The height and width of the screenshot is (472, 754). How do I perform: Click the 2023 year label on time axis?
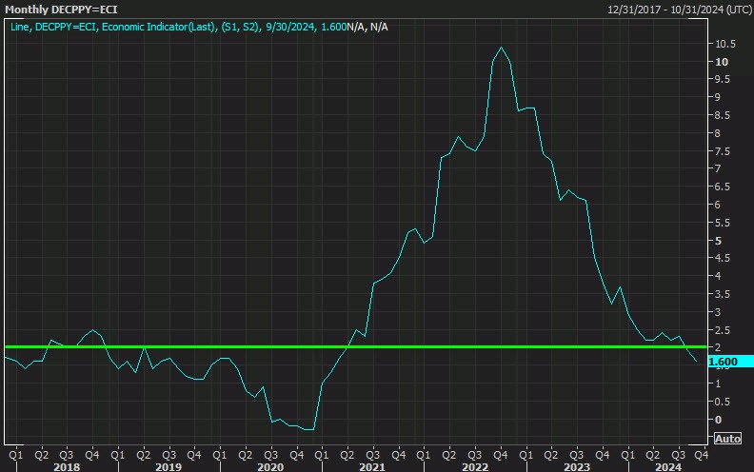point(577,466)
